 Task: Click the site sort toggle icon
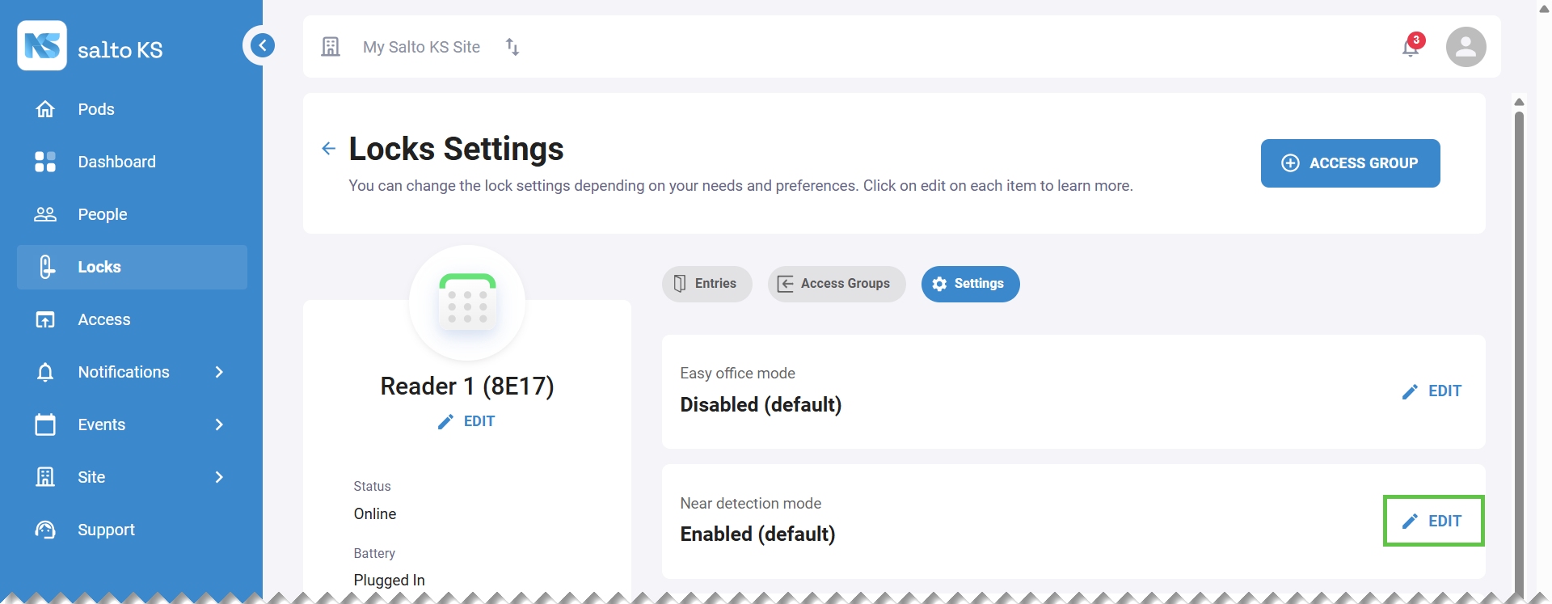pyautogui.click(x=511, y=47)
